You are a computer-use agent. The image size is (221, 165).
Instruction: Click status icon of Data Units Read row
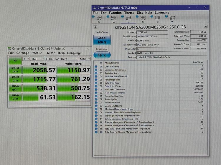tap(96, 83)
